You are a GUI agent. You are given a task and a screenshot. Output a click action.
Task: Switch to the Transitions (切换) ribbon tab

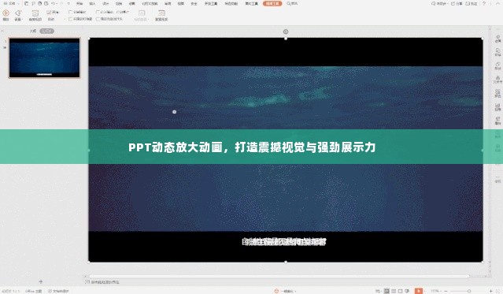coord(119,3)
